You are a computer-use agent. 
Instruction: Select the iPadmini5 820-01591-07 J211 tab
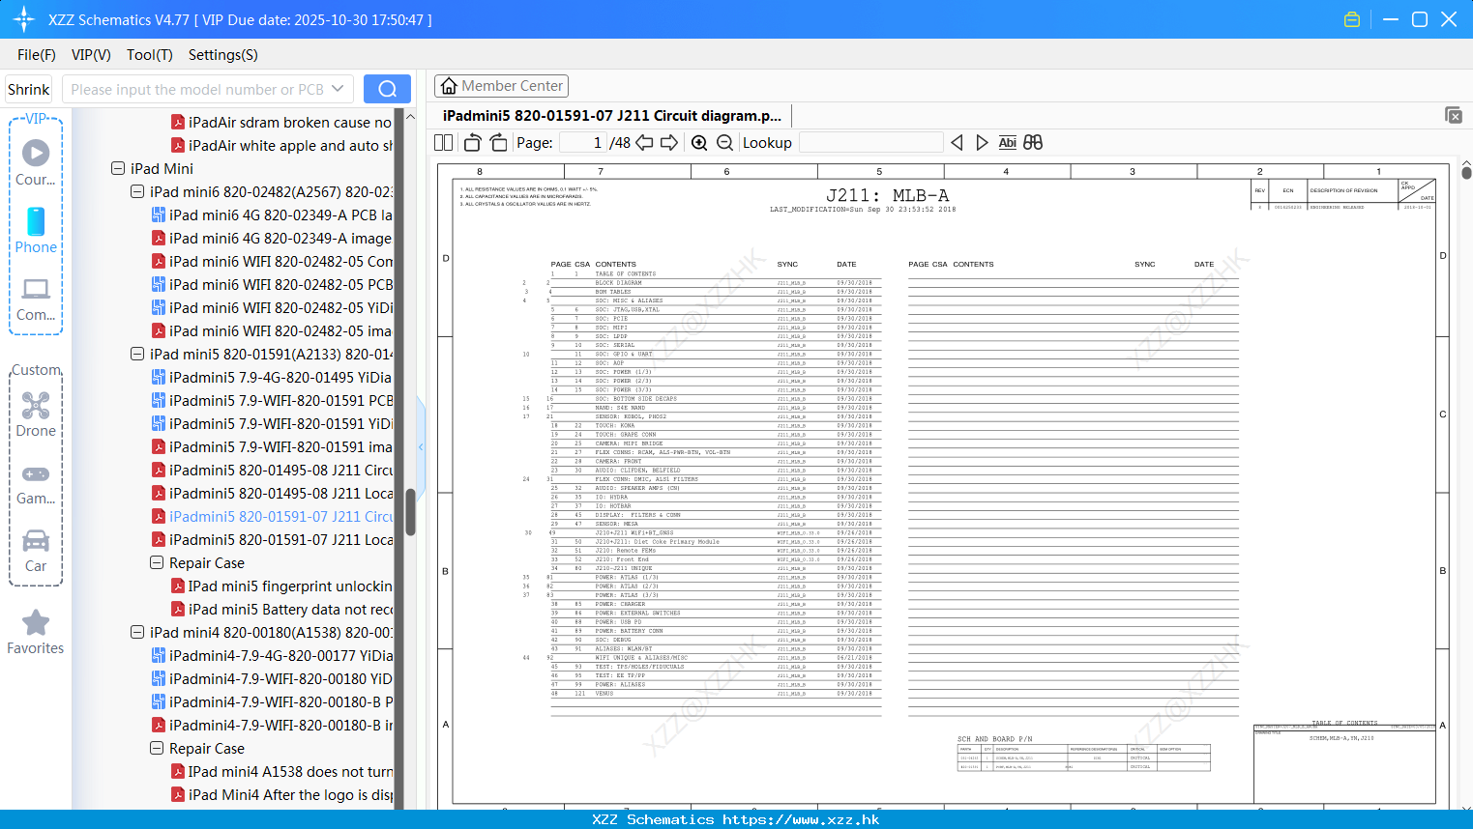point(612,115)
